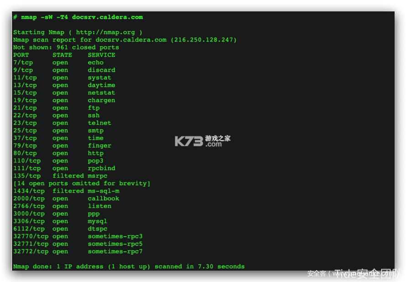406x282 pixels.
Task: Click the '21/tcp' port entry
Action: [25, 108]
